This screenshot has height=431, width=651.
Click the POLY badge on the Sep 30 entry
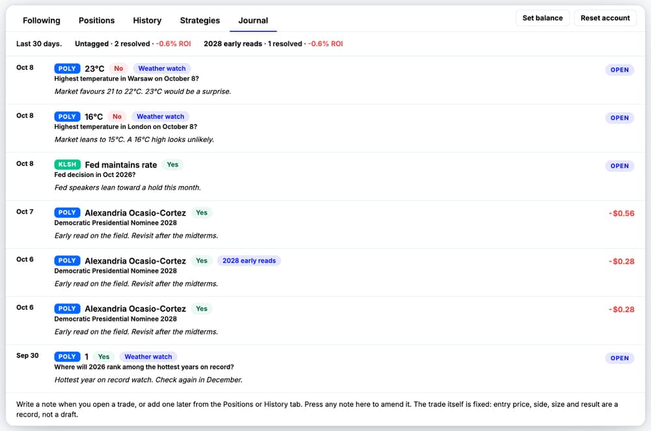click(67, 357)
